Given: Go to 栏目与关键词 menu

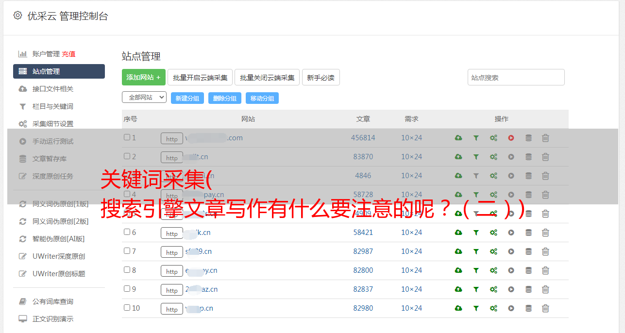Looking at the screenshot, I should (52, 106).
